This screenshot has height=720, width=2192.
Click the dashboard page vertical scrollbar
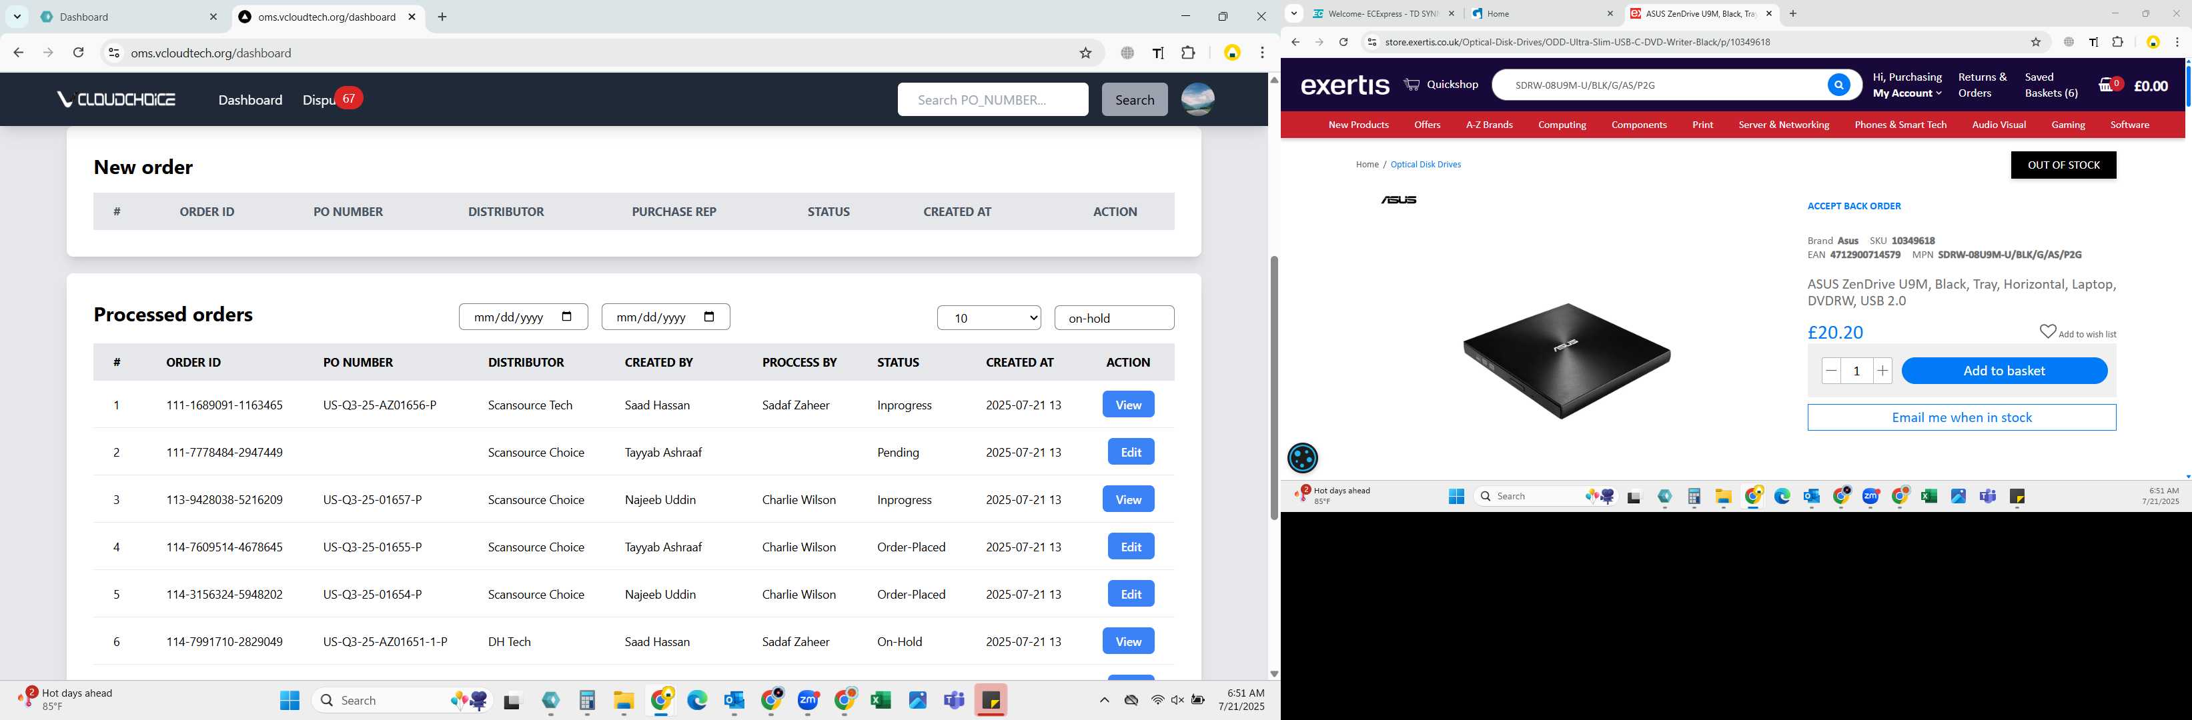(1274, 387)
